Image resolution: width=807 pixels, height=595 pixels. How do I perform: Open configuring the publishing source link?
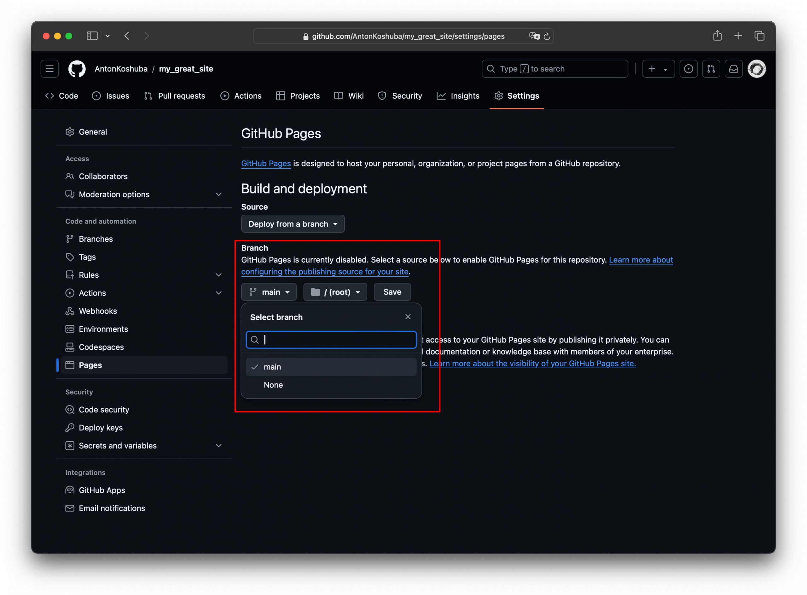[325, 272]
